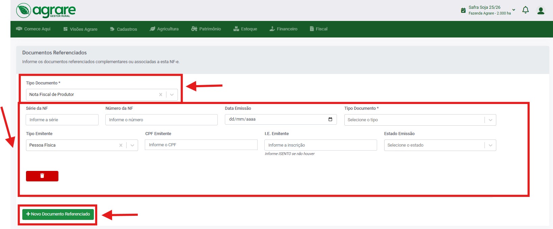Open the Visões Agrare menu
Screen dimensions: 553x229
pyautogui.click(x=80, y=29)
